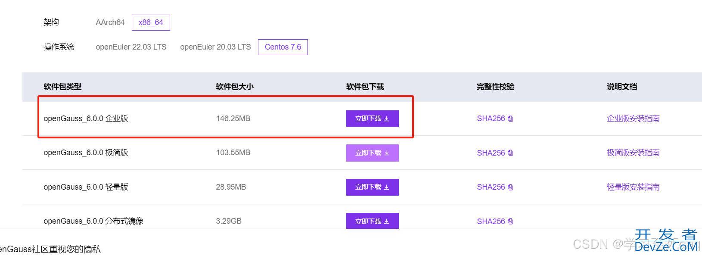Click SHA256 text in 分布式镜像 row

(491, 222)
